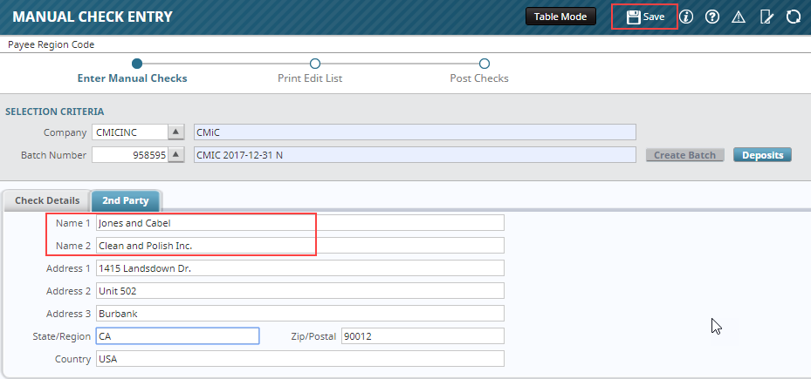Open the Batch Number lookup arrow

point(176,155)
